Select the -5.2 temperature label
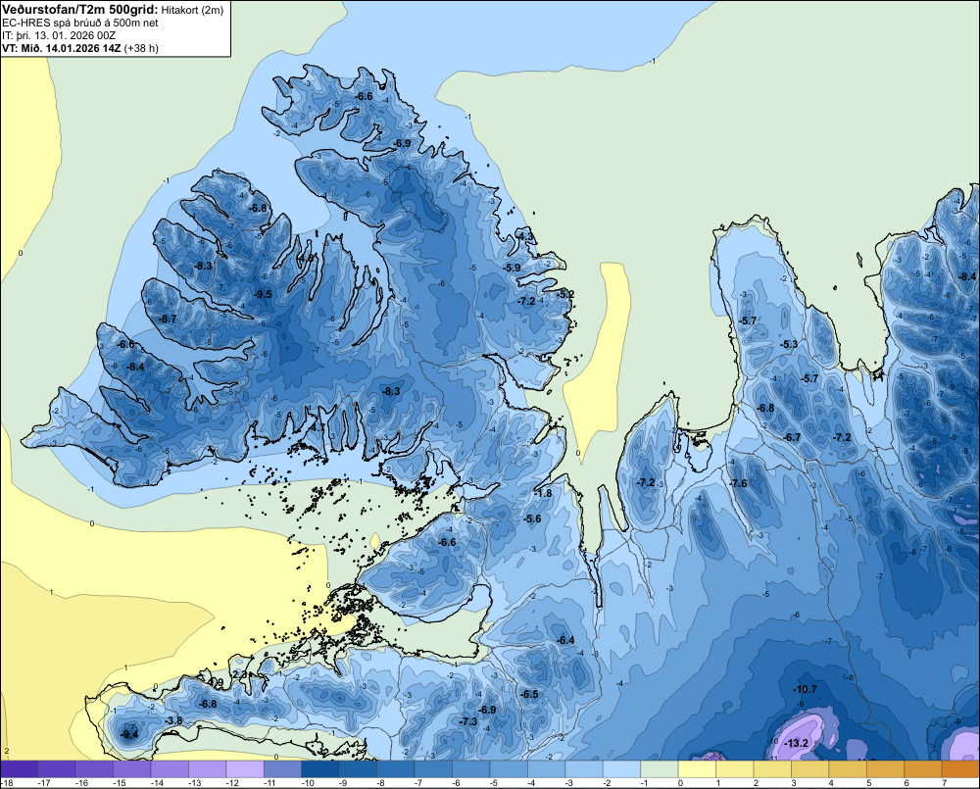Screen dimensions: 980x789 tap(565, 294)
